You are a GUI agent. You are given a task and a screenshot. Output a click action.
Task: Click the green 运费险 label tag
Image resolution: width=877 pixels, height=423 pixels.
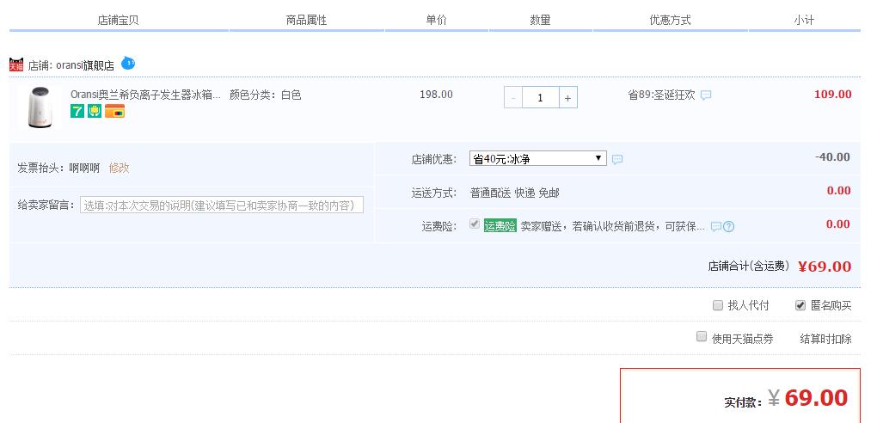[x=500, y=227]
